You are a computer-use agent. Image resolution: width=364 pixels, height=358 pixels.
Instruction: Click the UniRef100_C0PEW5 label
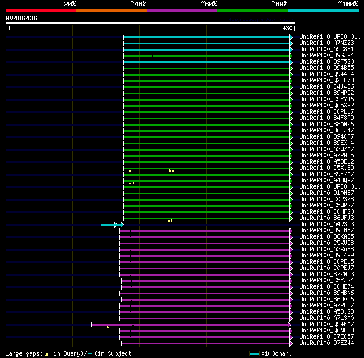pyautogui.click(x=326, y=262)
